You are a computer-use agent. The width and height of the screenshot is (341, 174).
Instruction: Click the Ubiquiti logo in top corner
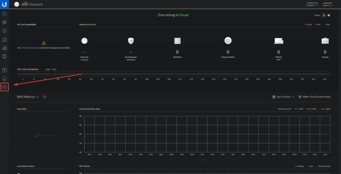point(4,4)
